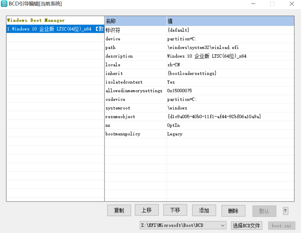This screenshot has height=233, width=301.
Task: Click the 删除 (delete) button
Action: (233, 211)
